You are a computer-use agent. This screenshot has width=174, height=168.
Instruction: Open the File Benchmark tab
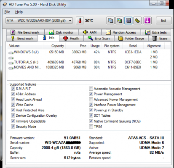tap(25, 32)
